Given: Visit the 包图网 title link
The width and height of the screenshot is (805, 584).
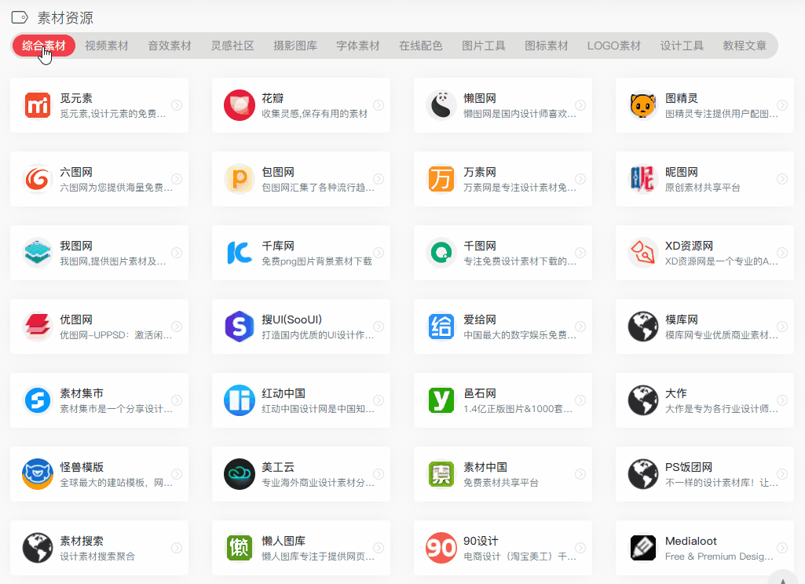Looking at the screenshot, I should pyautogui.click(x=278, y=172).
